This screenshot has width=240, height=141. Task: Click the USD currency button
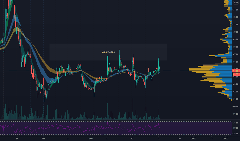[x=236, y=3]
